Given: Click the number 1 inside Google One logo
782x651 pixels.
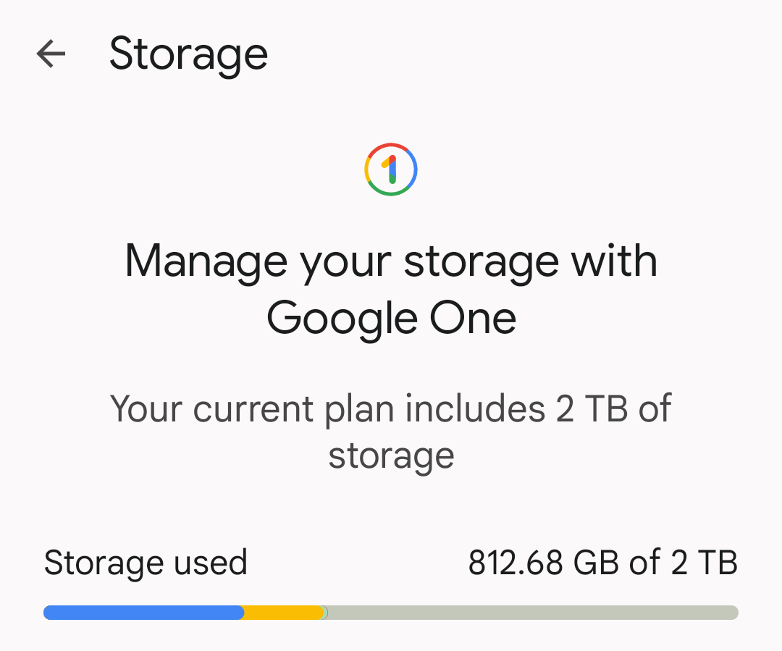Looking at the screenshot, I should click(390, 169).
